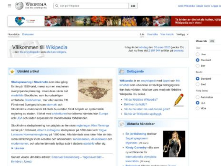
Task: Select the Läs tab
Action: click(142, 34)
